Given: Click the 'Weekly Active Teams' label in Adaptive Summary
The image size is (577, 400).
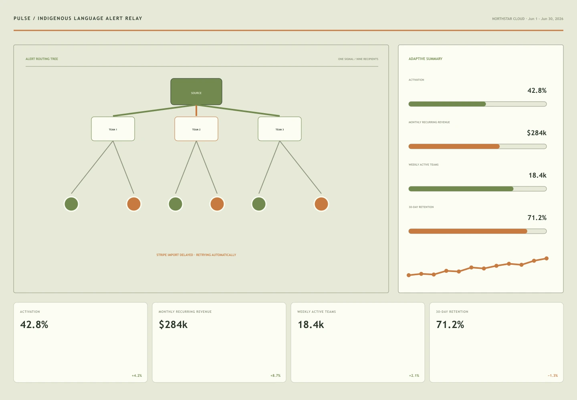Looking at the screenshot, I should click(424, 165).
